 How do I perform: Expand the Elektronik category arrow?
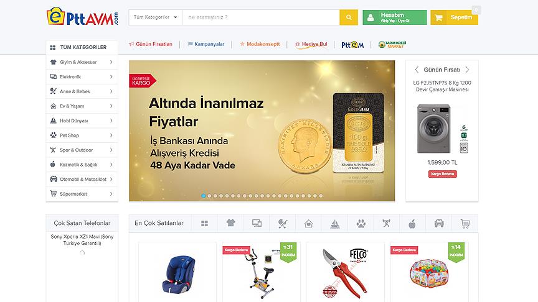click(111, 76)
